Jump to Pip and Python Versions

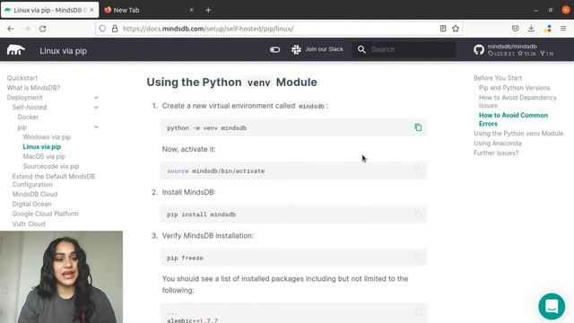pyautogui.click(x=514, y=88)
